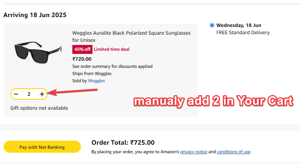
Task: Click the Woggles Auralite sunglasses product title
Action: click(x=131, y=36)
